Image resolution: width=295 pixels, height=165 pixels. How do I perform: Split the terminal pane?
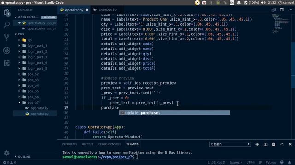265,144
